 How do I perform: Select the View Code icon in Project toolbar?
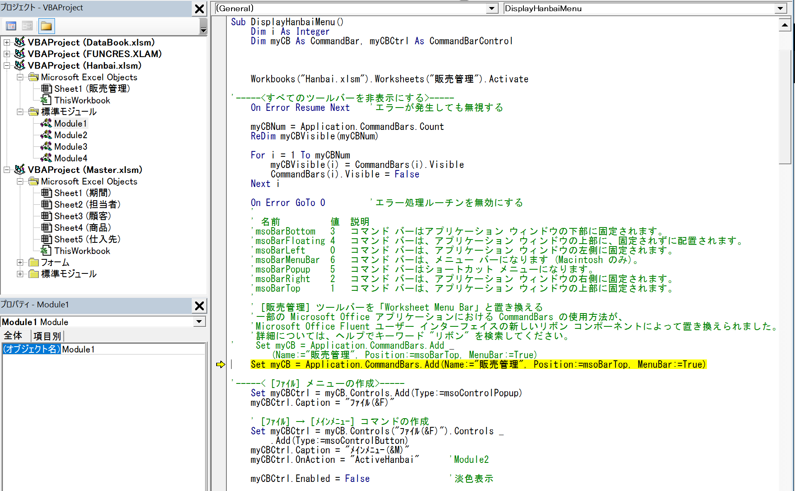11,26
